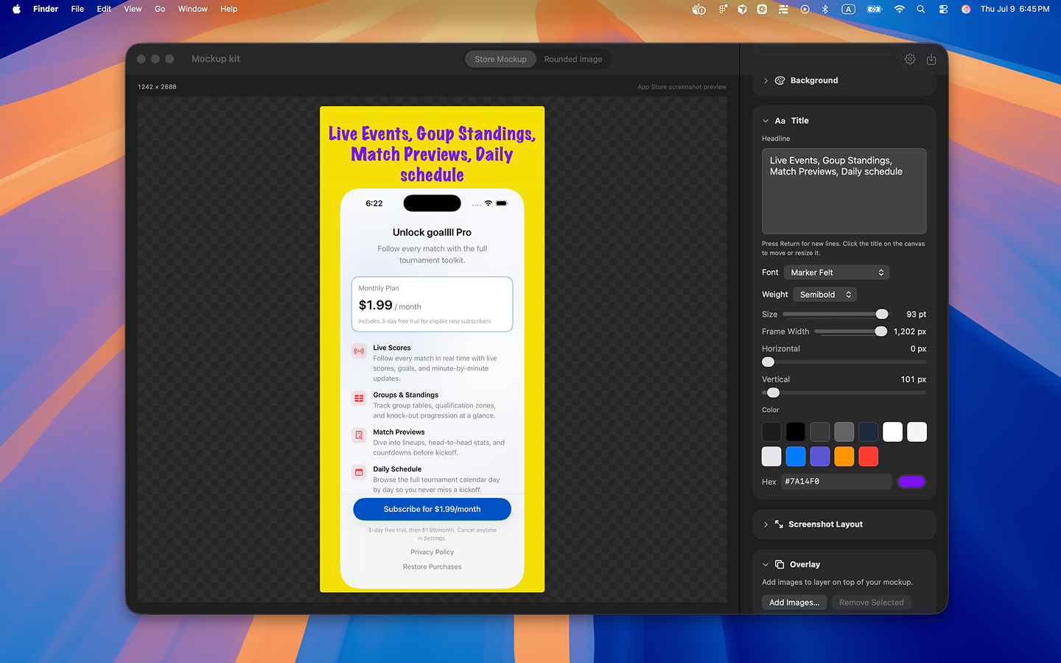The image size is (1061, 663).
Task: Select the medium gray color swatch
Action: (844, 432)
